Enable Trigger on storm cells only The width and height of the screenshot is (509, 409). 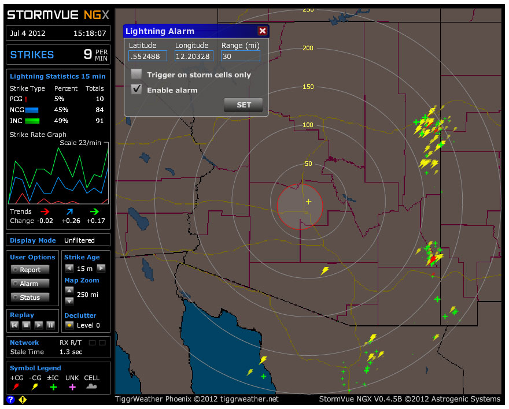pos(137,75)
